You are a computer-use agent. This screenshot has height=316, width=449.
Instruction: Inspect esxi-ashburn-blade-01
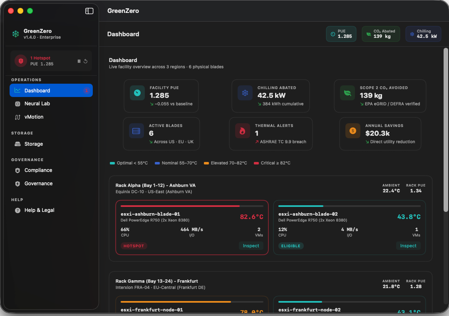pyautogui.click(x=251, y=246)
